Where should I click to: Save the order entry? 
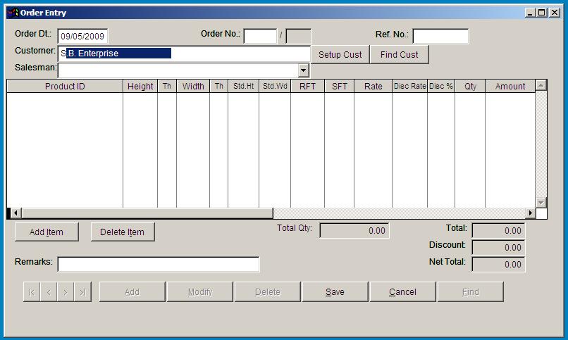(335, 292)
